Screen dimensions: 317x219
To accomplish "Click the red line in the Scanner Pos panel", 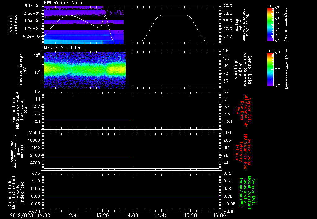I will point(87,157).
